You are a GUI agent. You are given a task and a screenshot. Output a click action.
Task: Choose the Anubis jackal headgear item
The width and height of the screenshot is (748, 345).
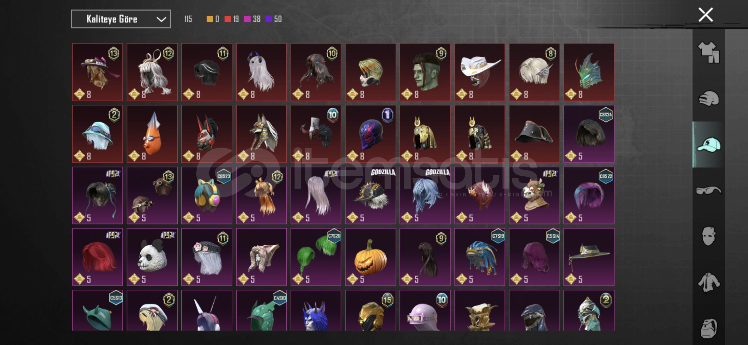261,134
